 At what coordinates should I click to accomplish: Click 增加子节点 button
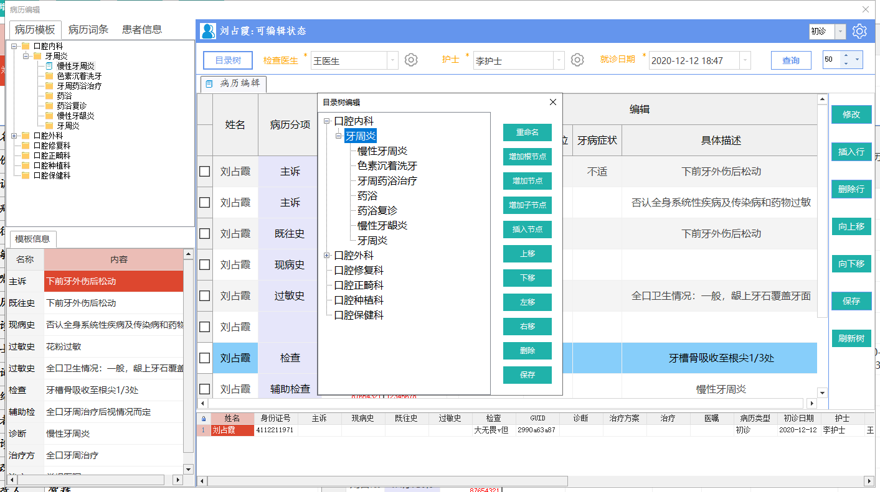[528, 205]
